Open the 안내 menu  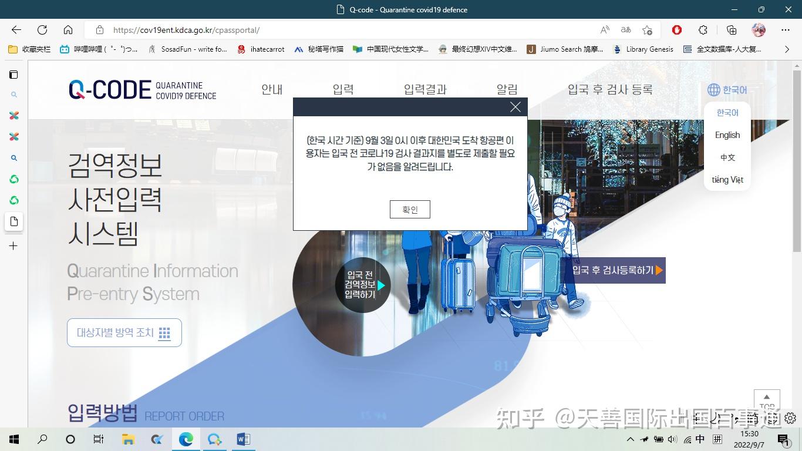(272, 90)
